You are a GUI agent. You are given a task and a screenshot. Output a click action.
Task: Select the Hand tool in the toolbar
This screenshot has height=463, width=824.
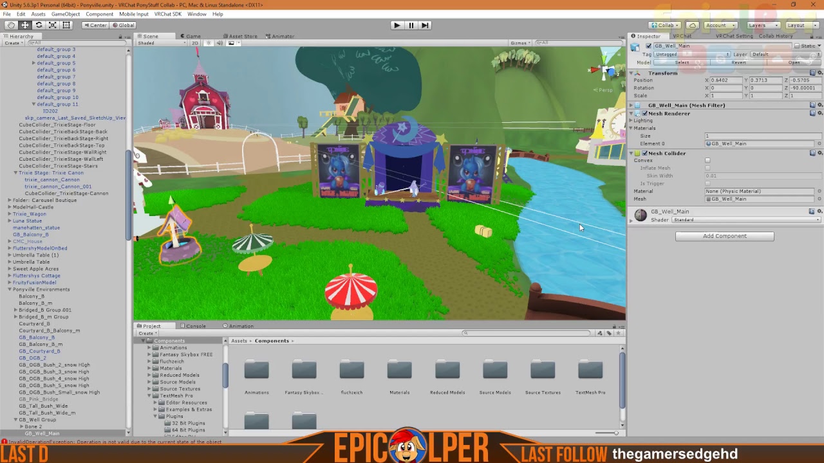pos(11,25)
